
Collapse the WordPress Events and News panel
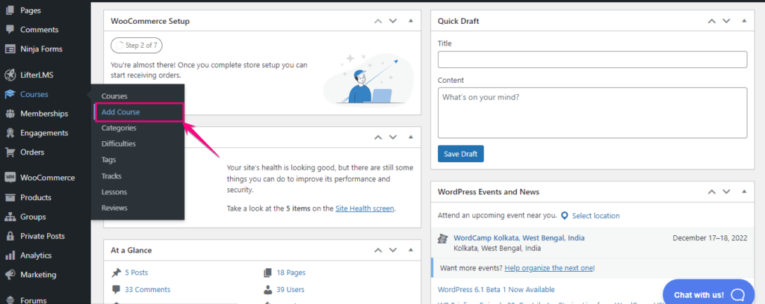pos(744,192)
